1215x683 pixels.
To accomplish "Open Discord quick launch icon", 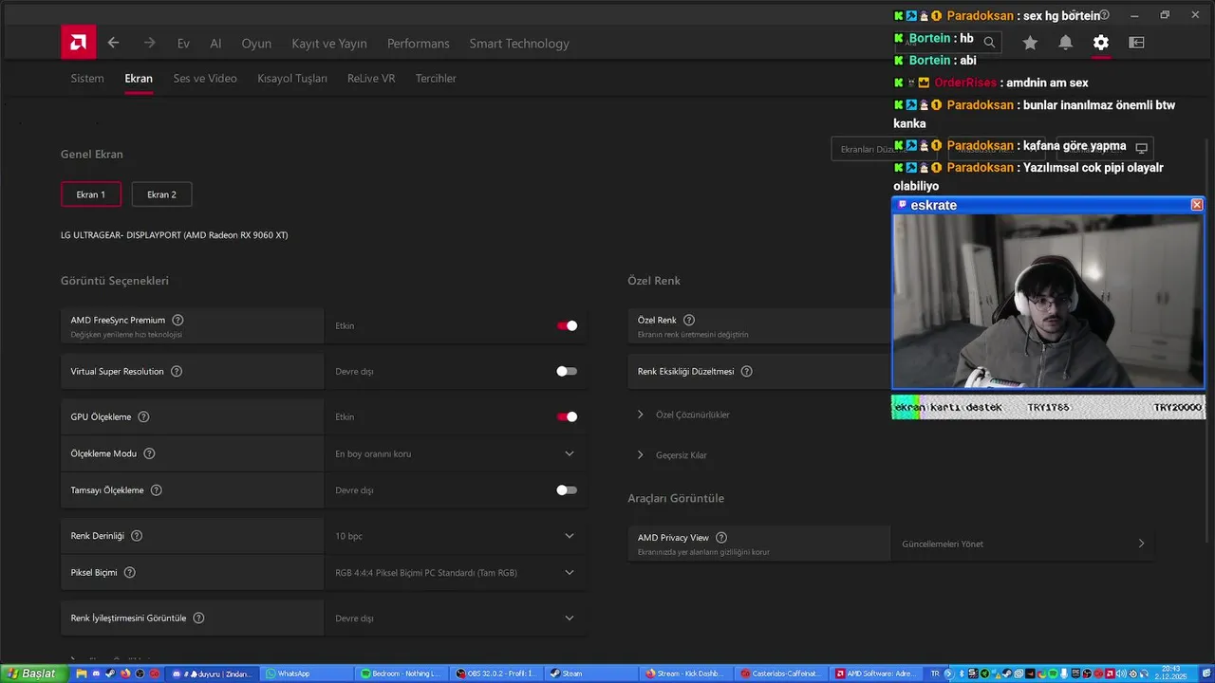I will click(97, 674).
